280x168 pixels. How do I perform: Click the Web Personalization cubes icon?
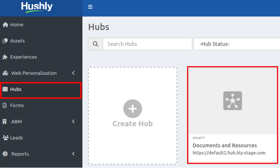click(x=5, y=73)
